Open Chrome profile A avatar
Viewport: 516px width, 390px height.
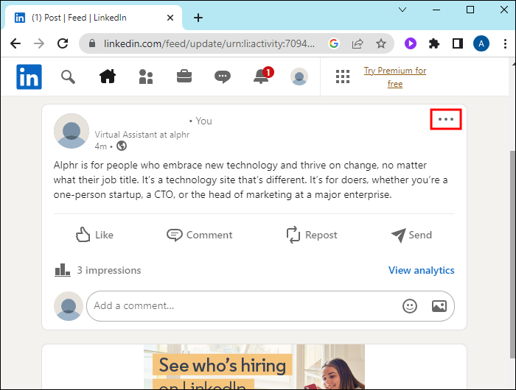[481, 43]
